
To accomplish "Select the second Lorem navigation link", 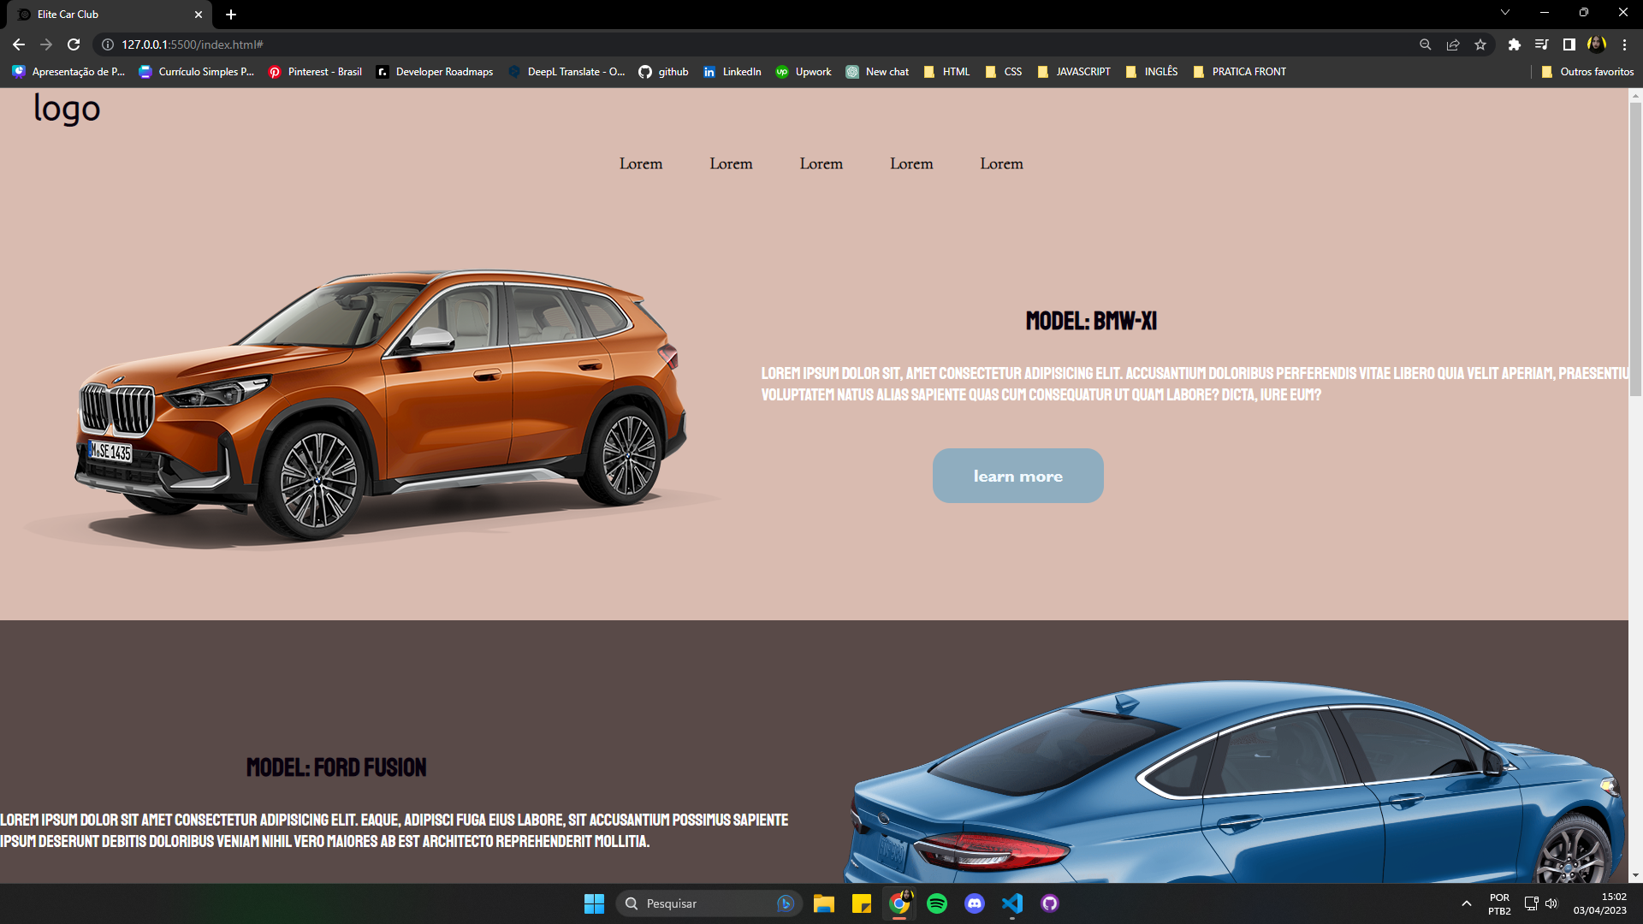I will click(730, 163).
